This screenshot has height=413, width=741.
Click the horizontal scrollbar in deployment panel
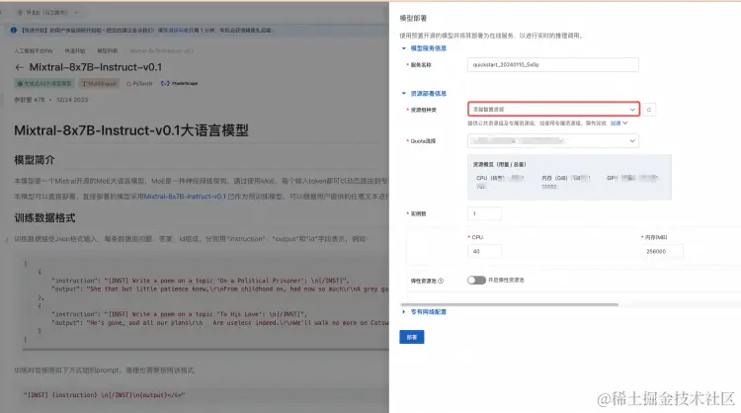[510, 304]
